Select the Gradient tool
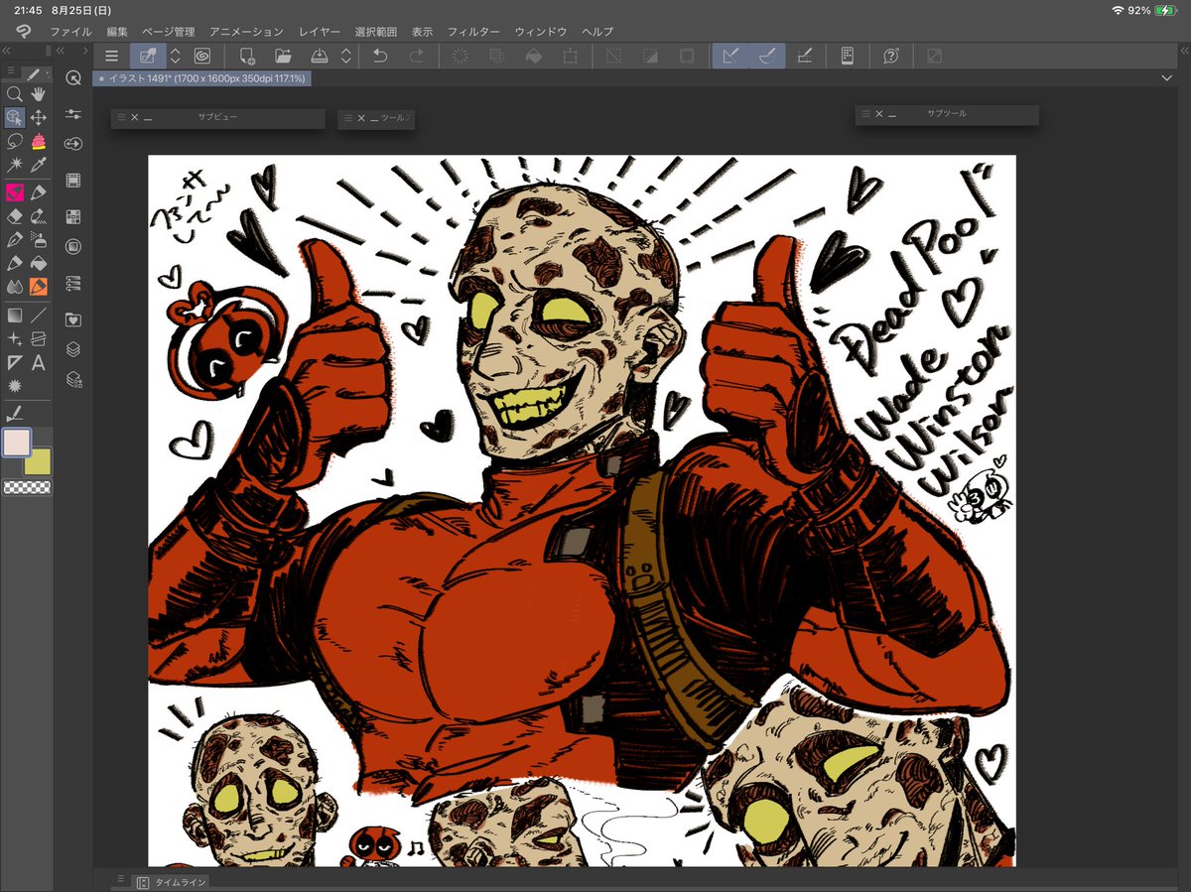1191x892 pixels. (x=14, y=316)
